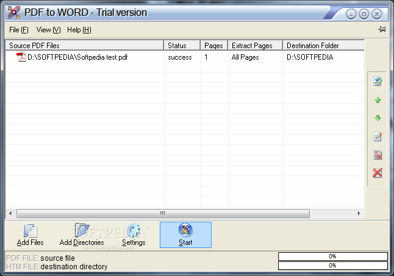Click the Add Files icon
Screen dimensions: 394x276
tap(30, 230)
